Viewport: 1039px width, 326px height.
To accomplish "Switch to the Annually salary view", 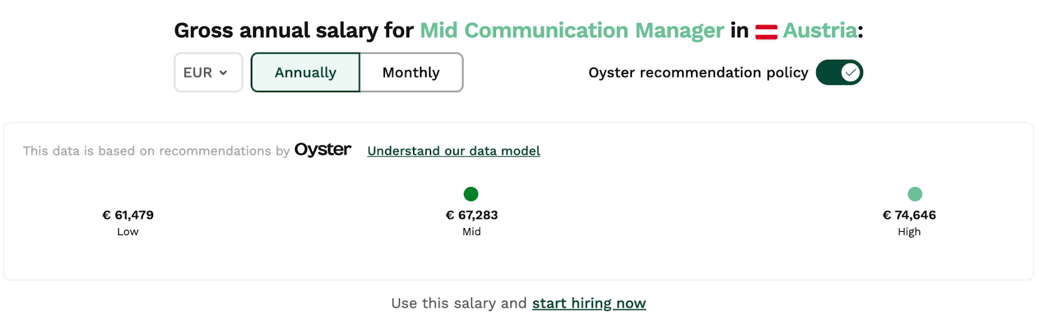I will pos(305,73).
